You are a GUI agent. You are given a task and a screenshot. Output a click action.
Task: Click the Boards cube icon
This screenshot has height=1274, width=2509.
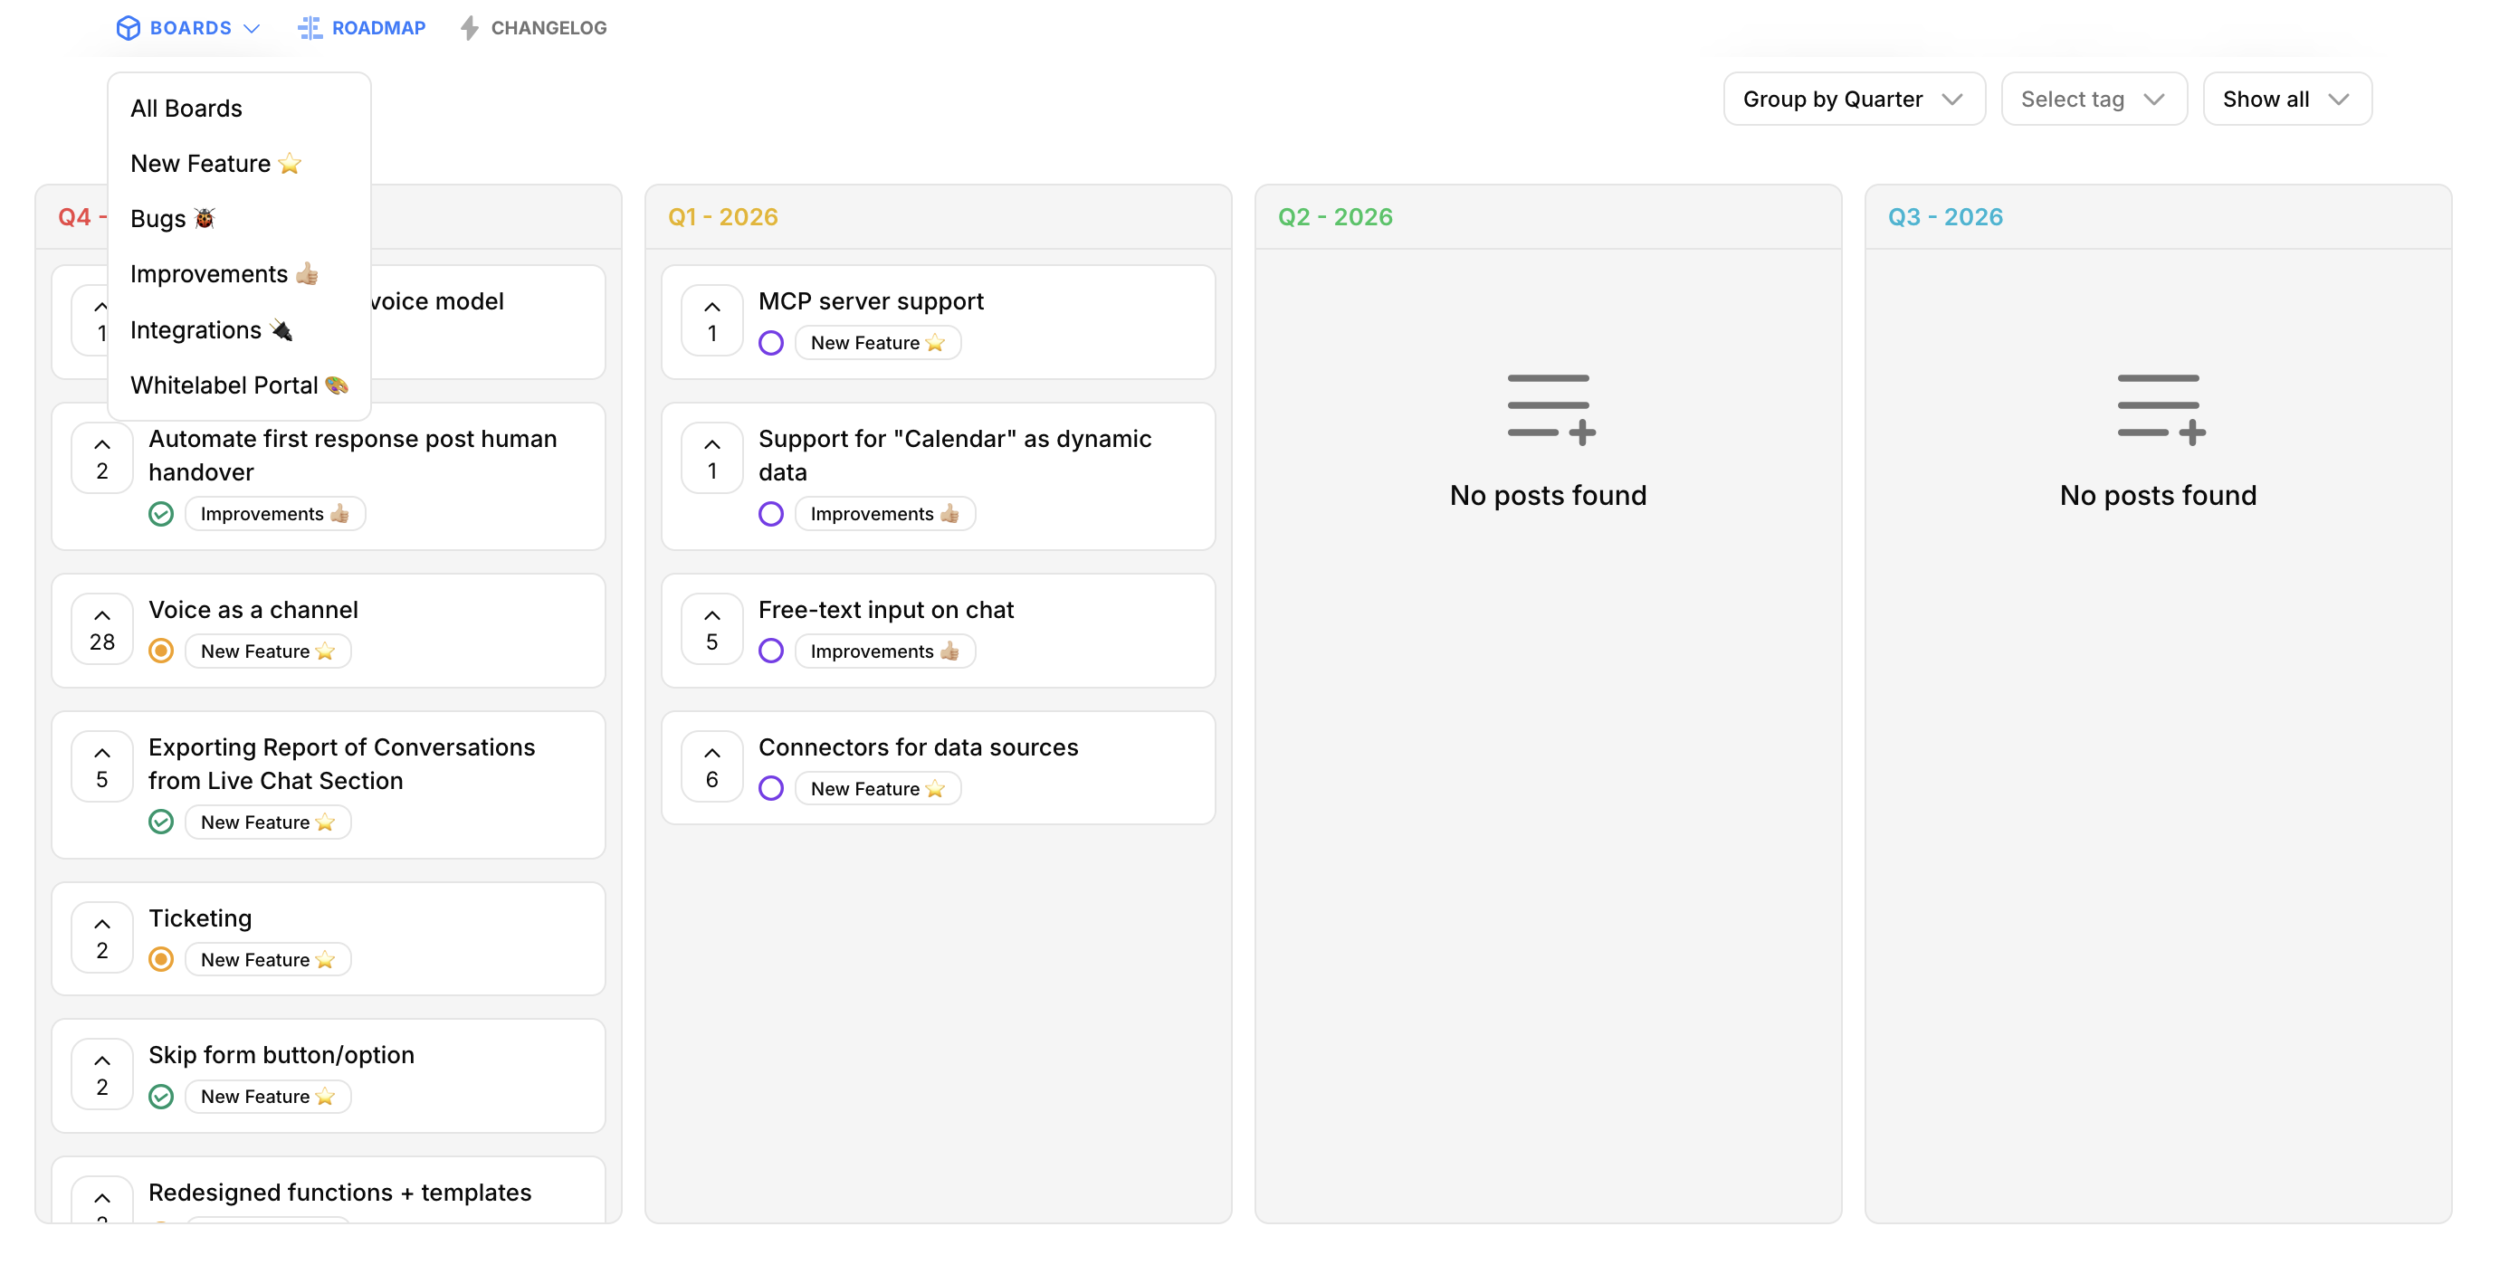pyautogui.click(x=128, y=27)
